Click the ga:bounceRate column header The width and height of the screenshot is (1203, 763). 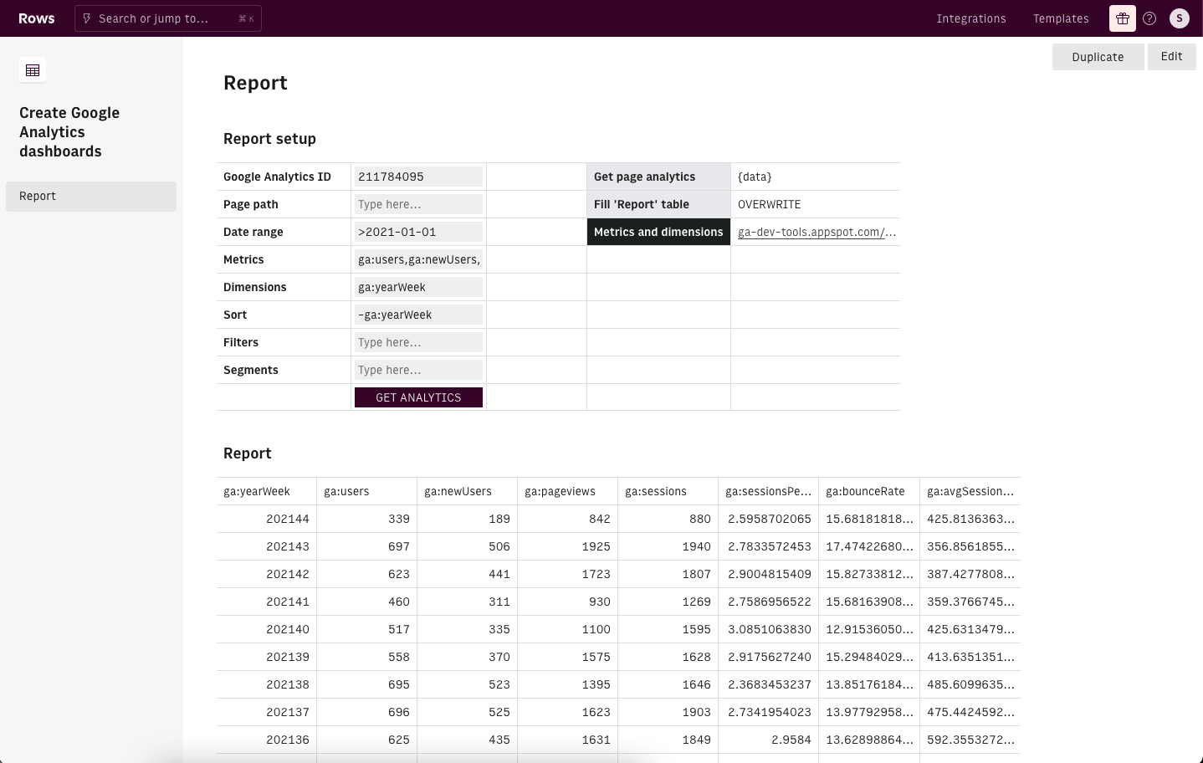coord(869,491)
